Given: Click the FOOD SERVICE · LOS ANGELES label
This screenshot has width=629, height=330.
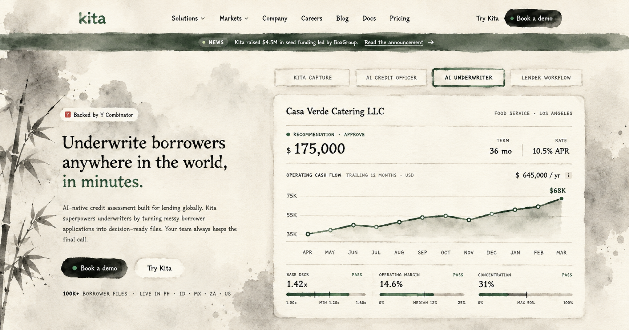Looking at the screenshot, I should [x=533, y=114].
